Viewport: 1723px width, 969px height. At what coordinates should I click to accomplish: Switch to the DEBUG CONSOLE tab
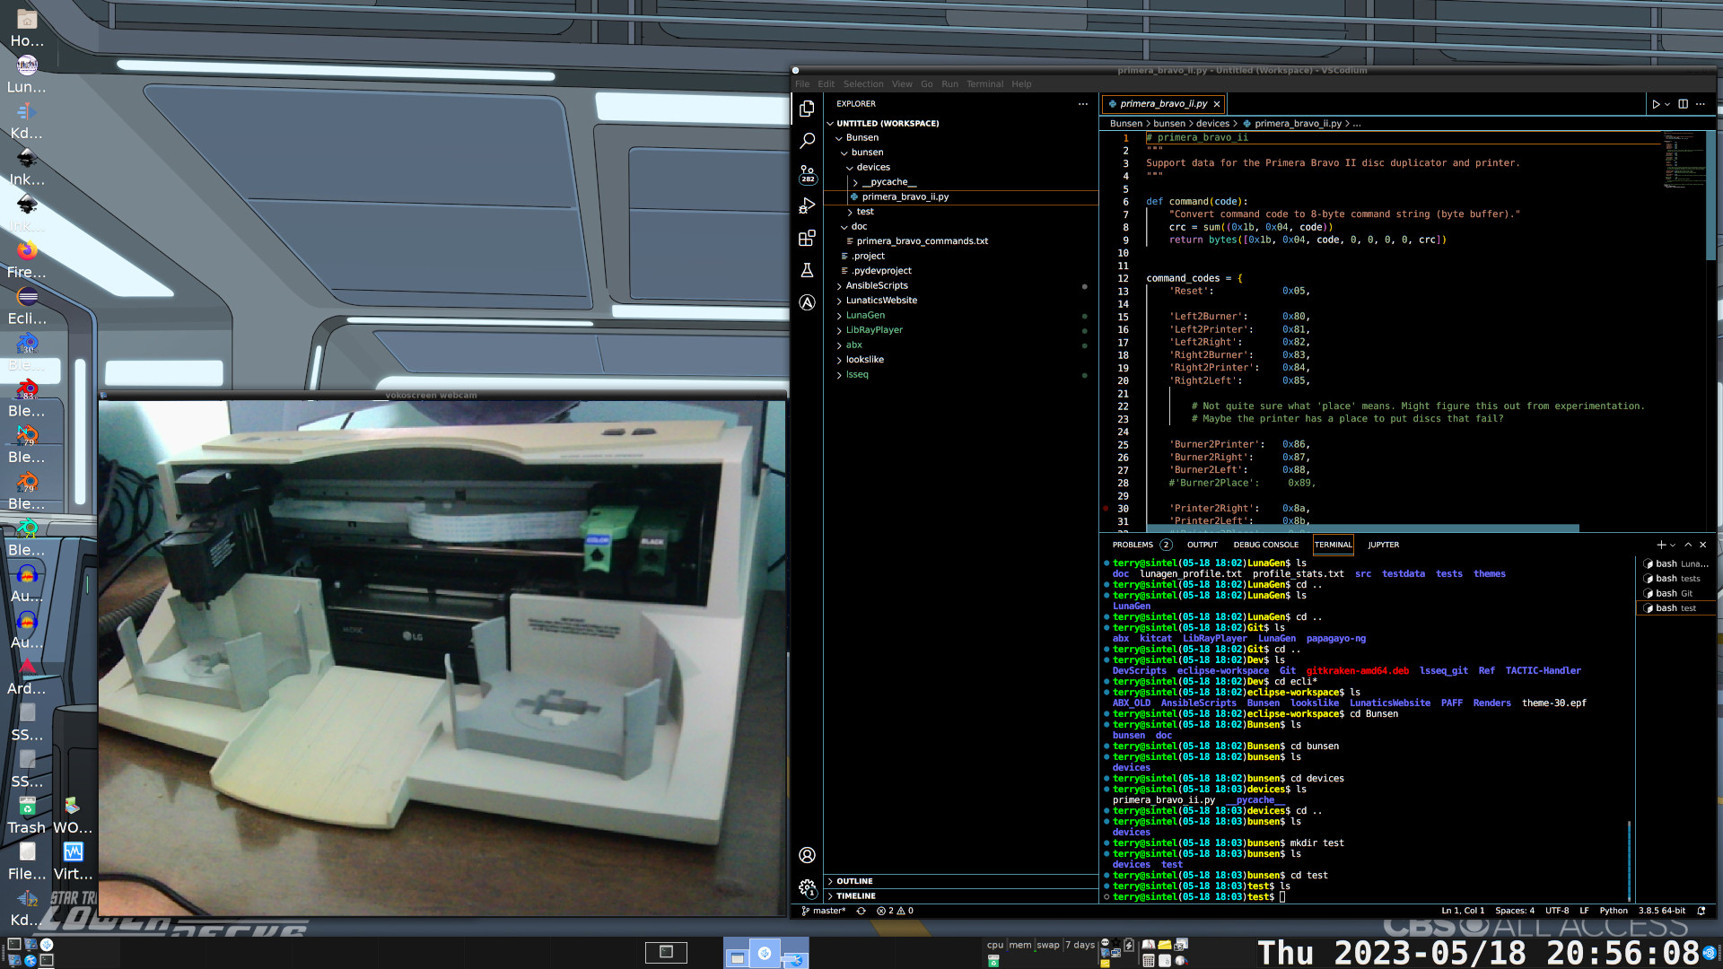tap(1265, 545)
